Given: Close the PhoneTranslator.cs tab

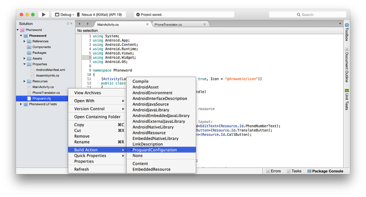Looking at the screenshot, I should click(x=205, y=24).
